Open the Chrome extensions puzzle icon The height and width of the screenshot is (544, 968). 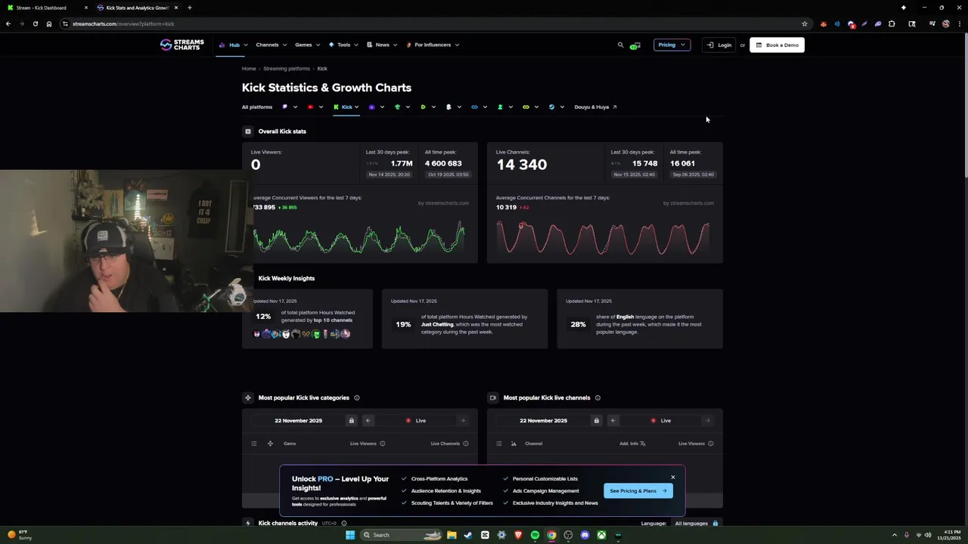(892, 23)
